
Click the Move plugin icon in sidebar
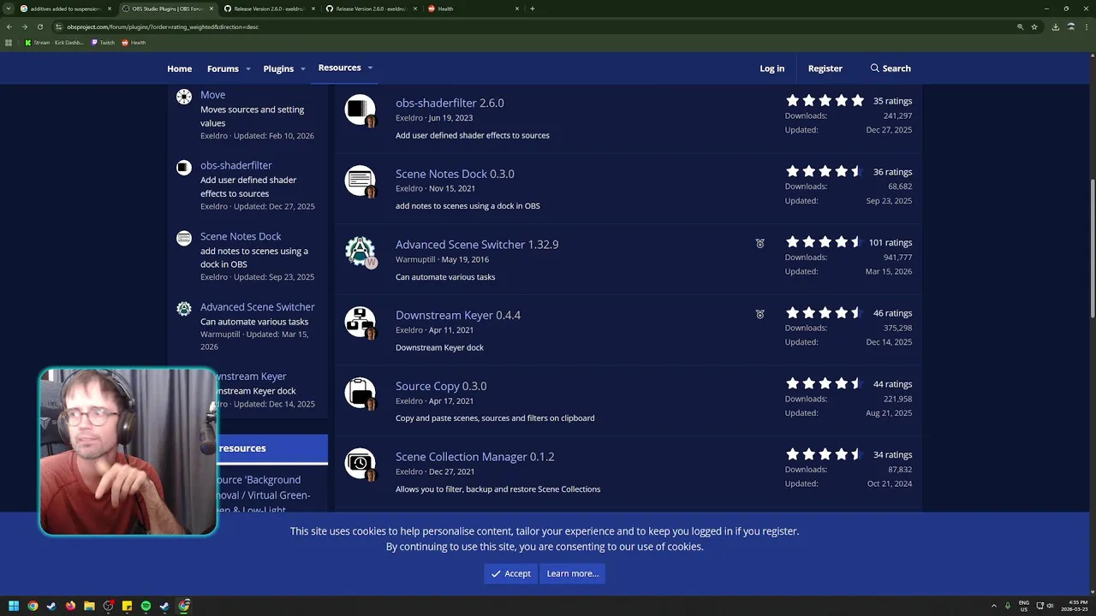click(184, 97)
